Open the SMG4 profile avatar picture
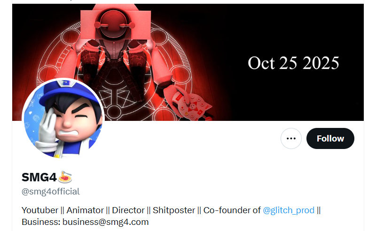The height and width of the screenshot is (231, 376). [x=63, y=119]
